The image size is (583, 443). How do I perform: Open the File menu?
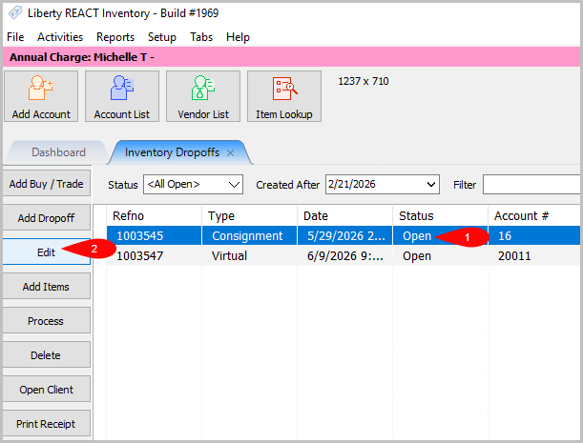point(15,37)
